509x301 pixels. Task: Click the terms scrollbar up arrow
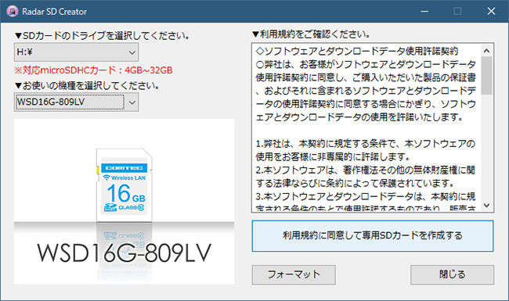coord(486,51)
